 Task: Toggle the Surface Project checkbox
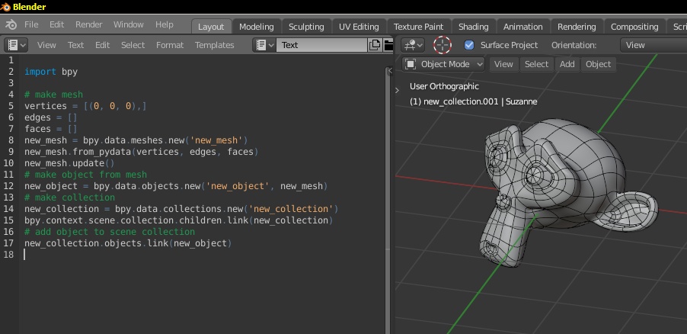(x=469, y=45)
